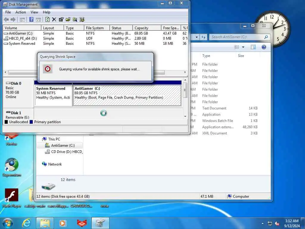Viewport: 305px width, 229px height.
Task: Click the up arrow of disk pane scrollbar
Action: pyautogui.click(x=185, y=80)
